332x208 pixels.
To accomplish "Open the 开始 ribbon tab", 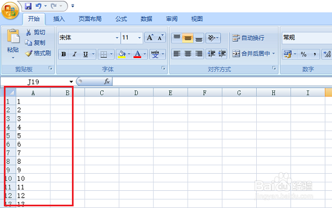I will (x=34, y=19).
